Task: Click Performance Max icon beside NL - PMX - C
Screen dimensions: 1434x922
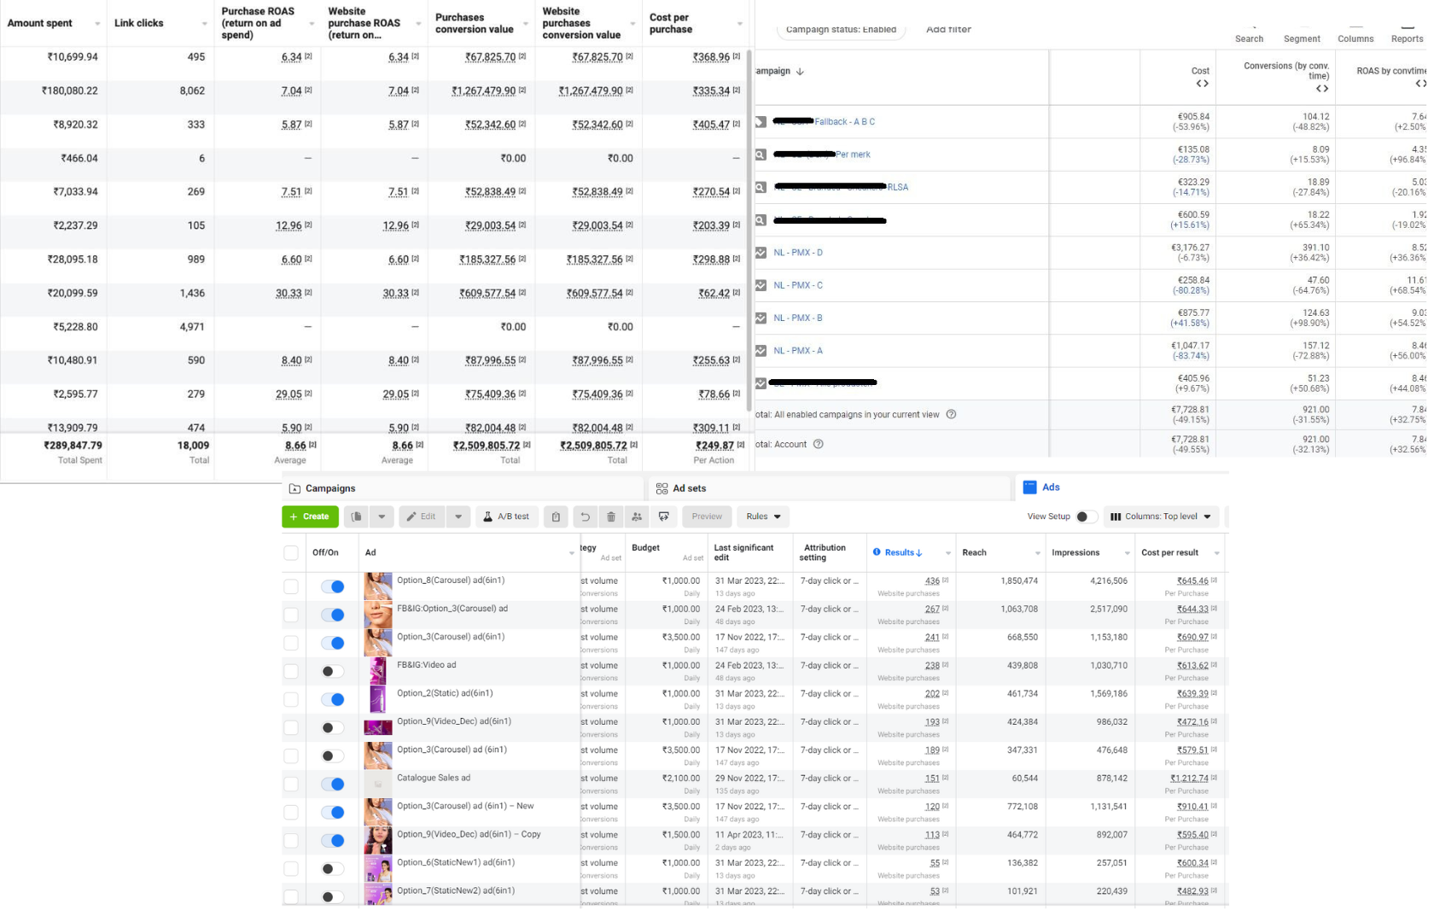Action: 761,285
